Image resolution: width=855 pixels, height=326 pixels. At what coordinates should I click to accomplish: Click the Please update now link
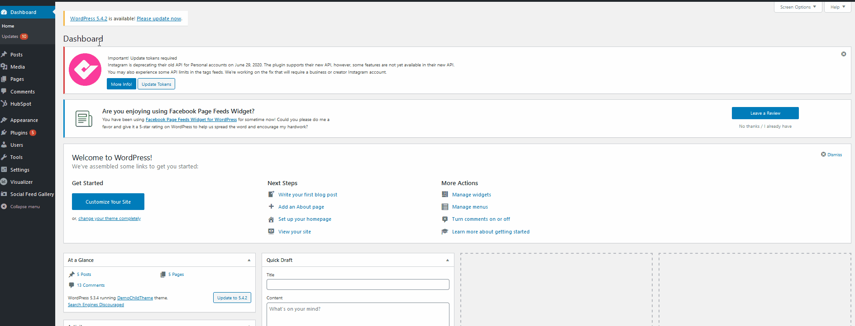pos(159,19)
